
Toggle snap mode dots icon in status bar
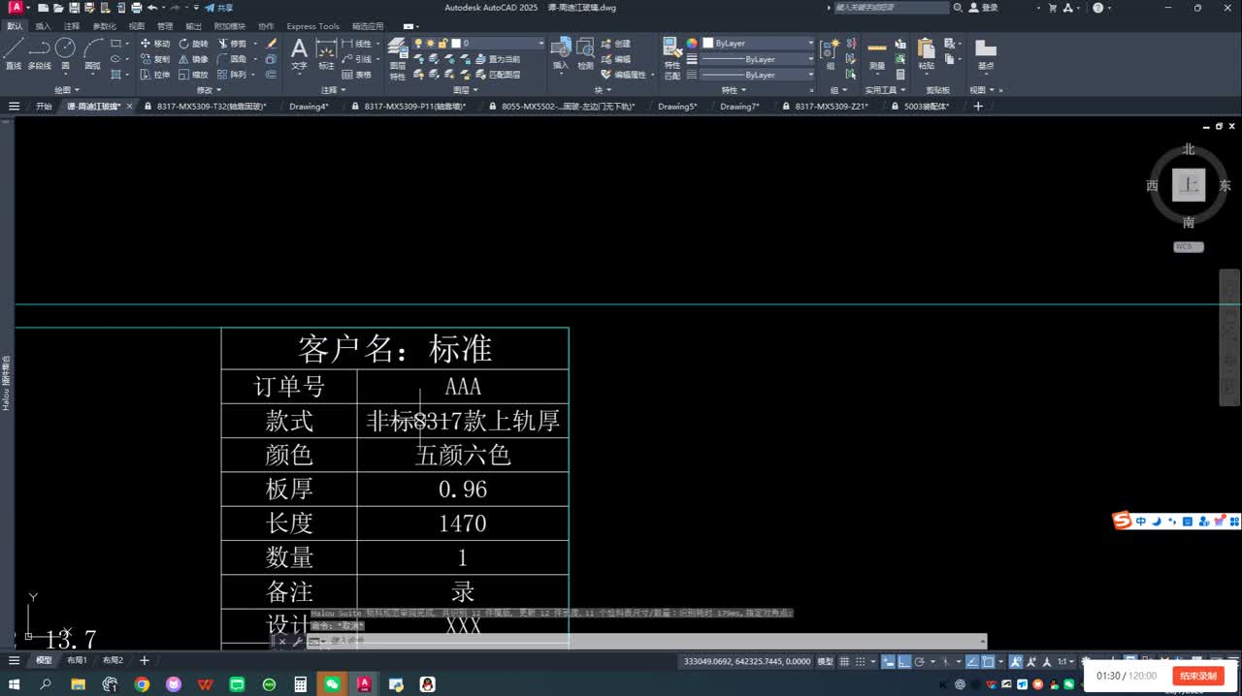tap(862, 661)
